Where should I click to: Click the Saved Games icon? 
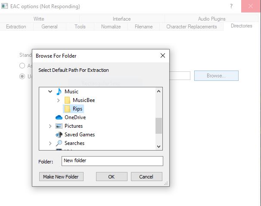(59, 135)
